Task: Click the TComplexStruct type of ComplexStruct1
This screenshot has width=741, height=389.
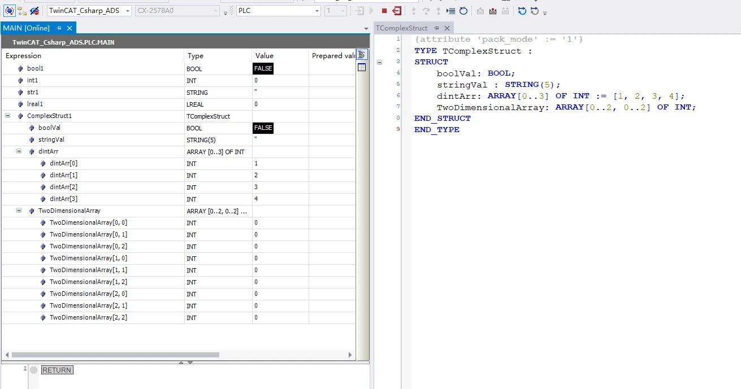Action: pos(208,116)
